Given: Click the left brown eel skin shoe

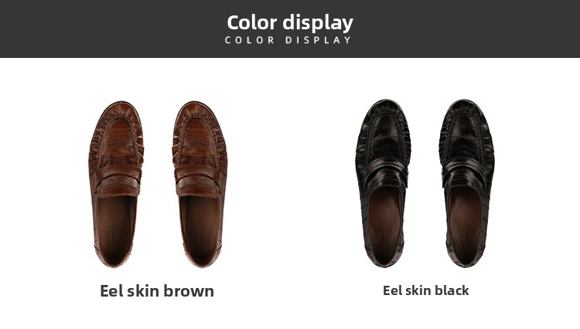Looking at the screenshot, I should [x=116, y=185].
